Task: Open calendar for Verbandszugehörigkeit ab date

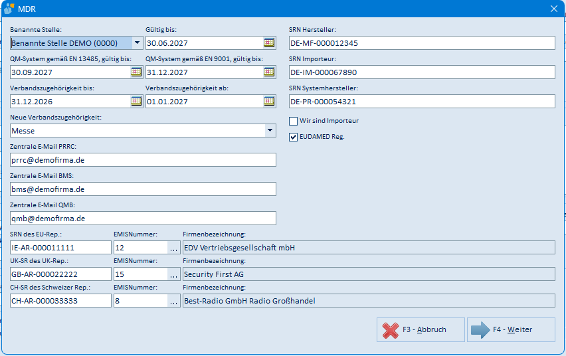Action: (x=269, y=101)
